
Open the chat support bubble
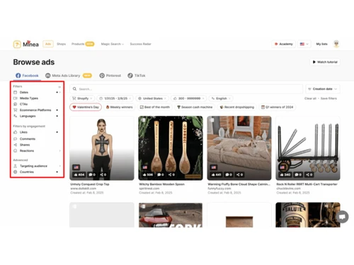[x=342, y=216]
